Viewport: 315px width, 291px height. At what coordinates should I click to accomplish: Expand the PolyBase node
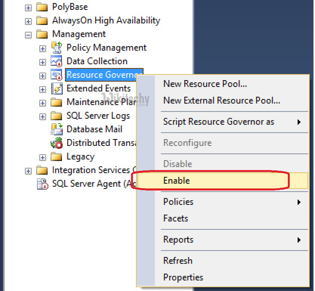(28, 7)
